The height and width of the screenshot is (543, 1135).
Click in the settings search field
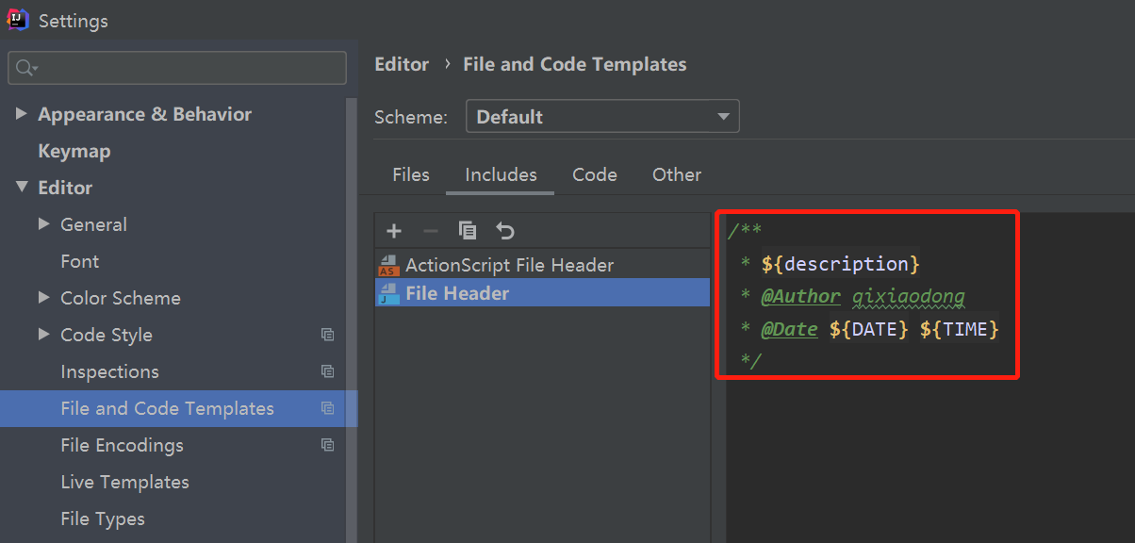(177, 68)
